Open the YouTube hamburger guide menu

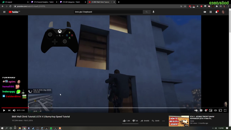click(4, 12)
